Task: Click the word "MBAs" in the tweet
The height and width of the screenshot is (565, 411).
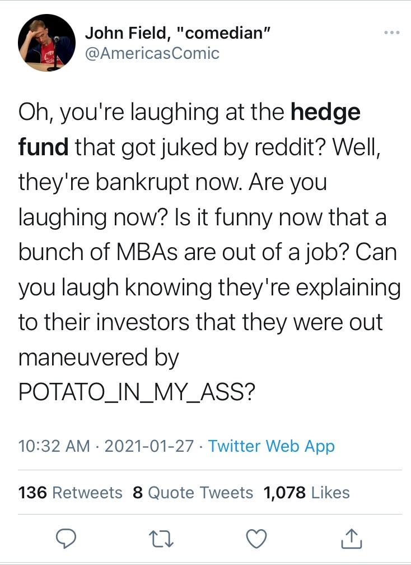Action: click(x=148, y=252)
